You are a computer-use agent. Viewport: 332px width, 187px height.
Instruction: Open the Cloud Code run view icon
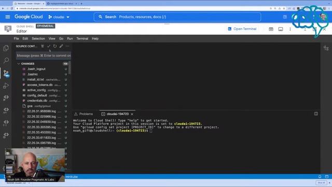[x=6, y=98]
